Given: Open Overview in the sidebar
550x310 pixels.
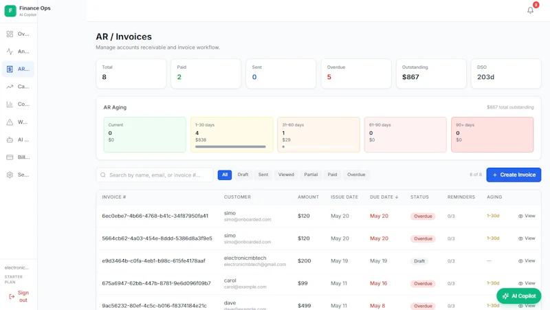Looking at the screenshot, I should 18,34.
